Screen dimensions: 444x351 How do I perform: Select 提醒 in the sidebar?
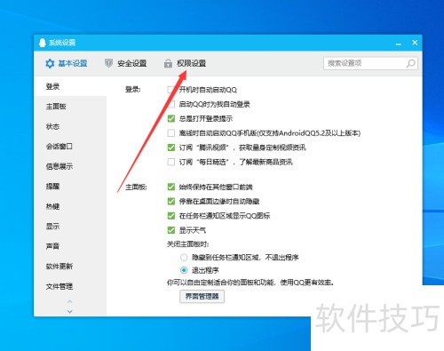click(x=70, y=187)
